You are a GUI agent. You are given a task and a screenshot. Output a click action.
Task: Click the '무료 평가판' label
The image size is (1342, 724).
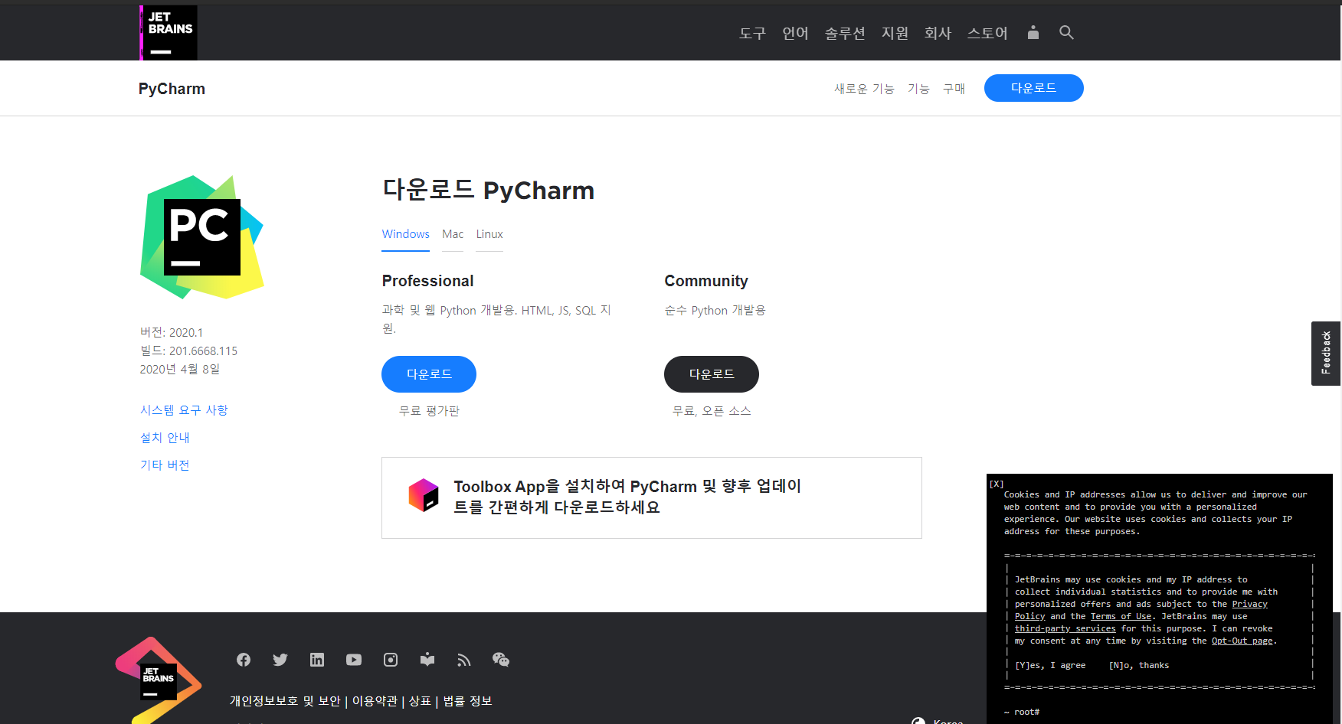tap(429, 411)
